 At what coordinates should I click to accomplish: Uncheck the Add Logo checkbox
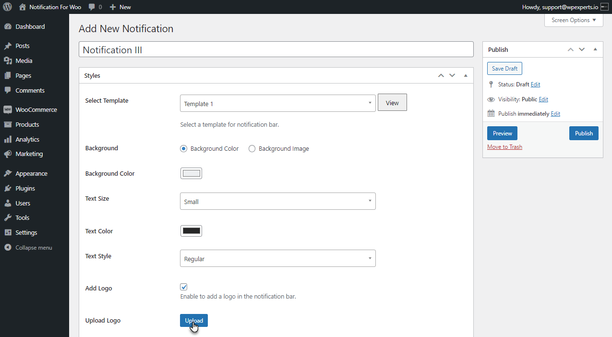point(184,287)
